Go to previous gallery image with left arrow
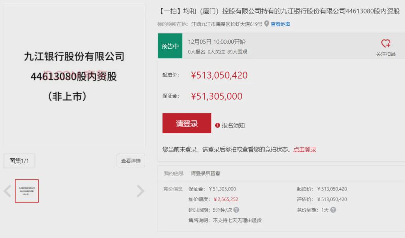The width and height of the screenshot is (405, 238). click(x=7, y=191)
